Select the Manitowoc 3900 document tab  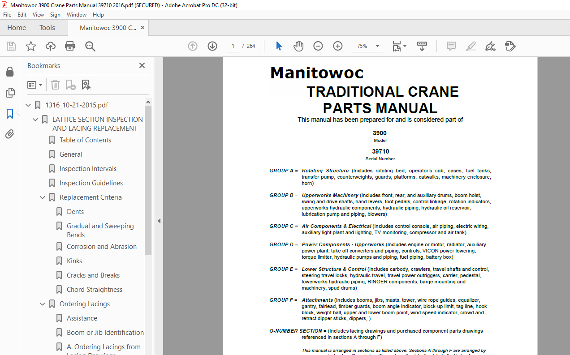108,28
